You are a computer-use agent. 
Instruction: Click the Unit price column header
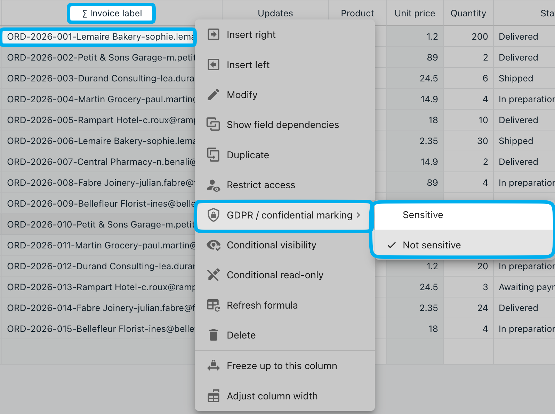415,13
